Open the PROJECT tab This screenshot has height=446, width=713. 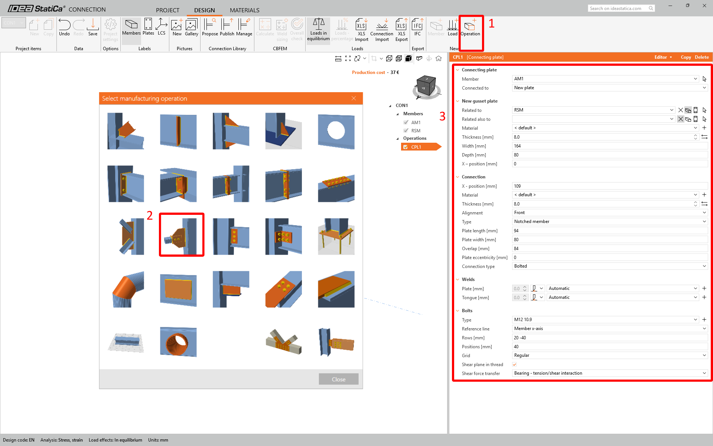click(167, 10)
